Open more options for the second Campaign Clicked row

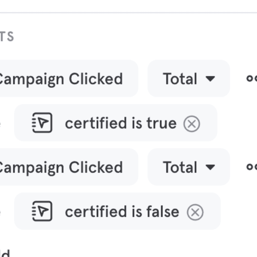(251, 167)
